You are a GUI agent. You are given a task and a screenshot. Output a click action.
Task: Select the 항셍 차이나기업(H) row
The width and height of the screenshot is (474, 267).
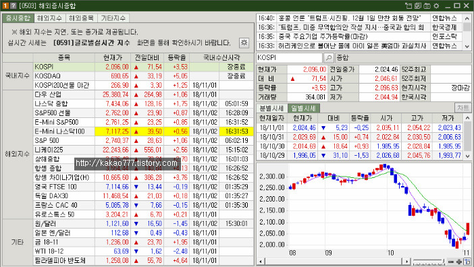[143, 177]
